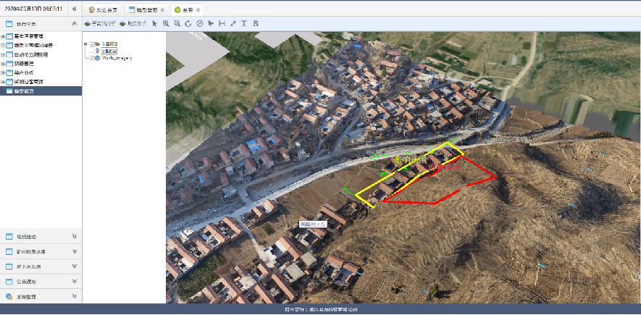Expand the 系统管理 panel chevron
641x315 pixels.
coord(75,297)
